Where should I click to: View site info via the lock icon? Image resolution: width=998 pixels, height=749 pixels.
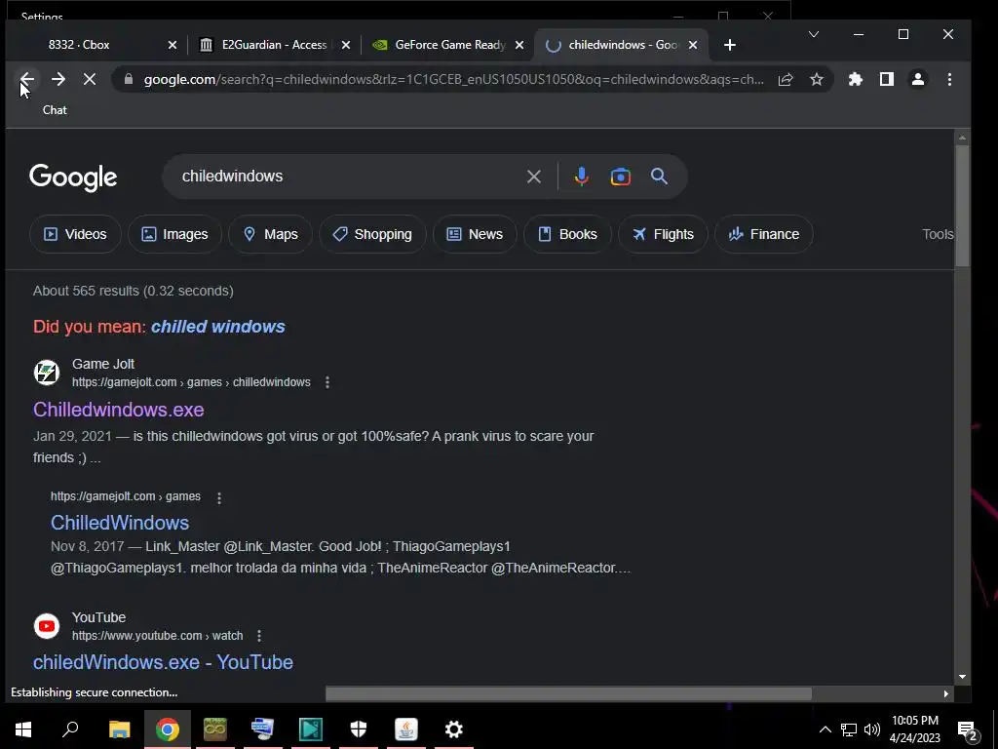pos(129,79)
